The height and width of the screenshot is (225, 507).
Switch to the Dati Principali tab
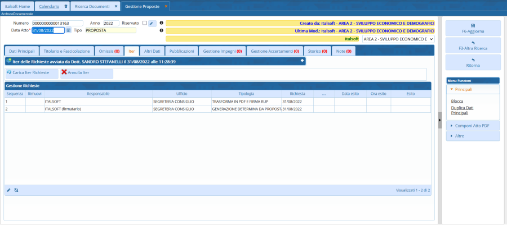click(22, 50)
